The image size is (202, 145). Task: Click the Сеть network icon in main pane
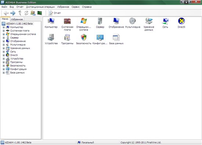tap(165, 21)
